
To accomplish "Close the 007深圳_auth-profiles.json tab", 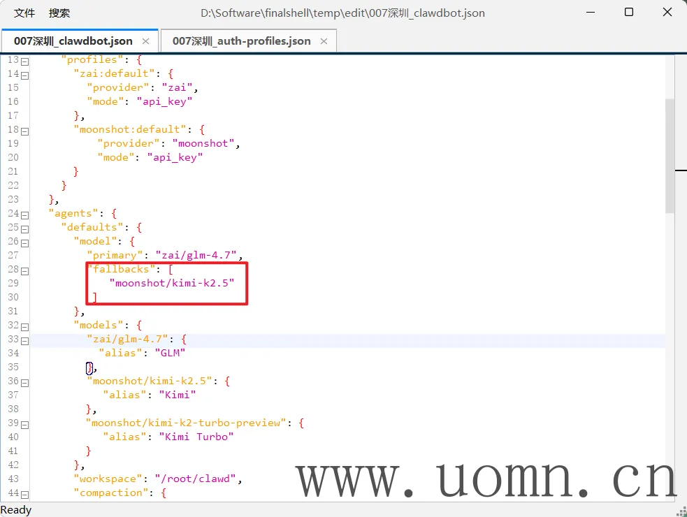I will point(324,41).
